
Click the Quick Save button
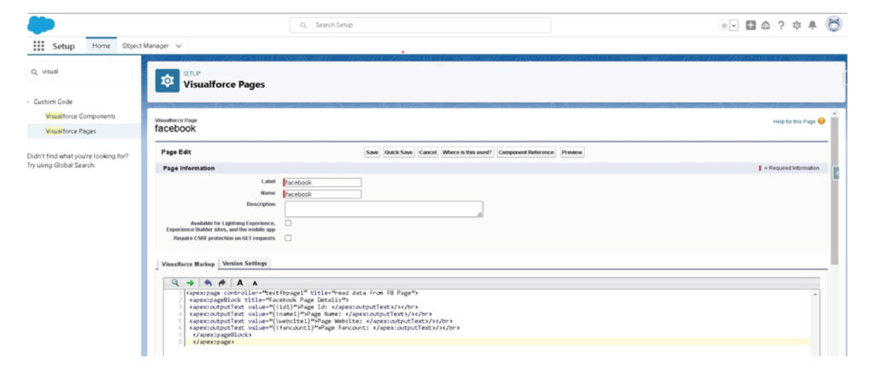tap(398, 152)
